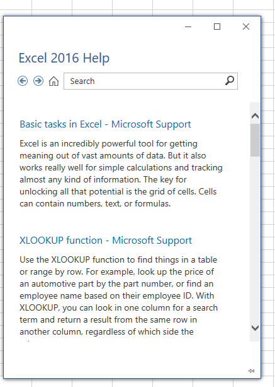The image size is (275, 387).
Task: Click the Excel 2016 Help heading
Action: [x=64, y=58]
